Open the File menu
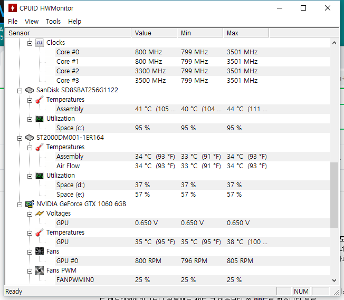 coord(13,22)
